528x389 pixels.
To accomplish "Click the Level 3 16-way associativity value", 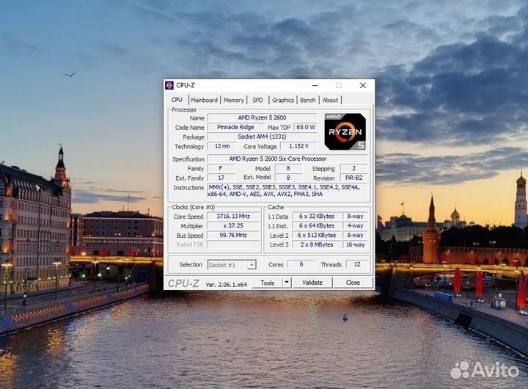I will pyautogui.click(x=355, y=244).
